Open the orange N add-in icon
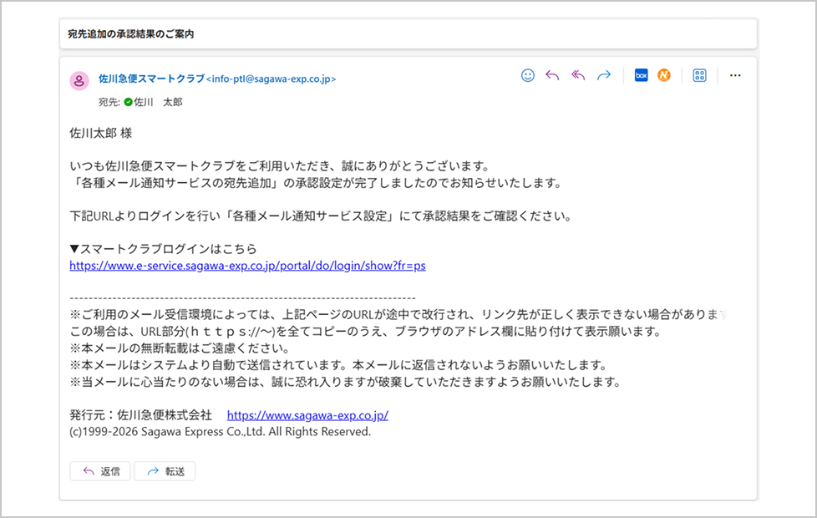Screen dimensions: 817x518 [664, 75]
